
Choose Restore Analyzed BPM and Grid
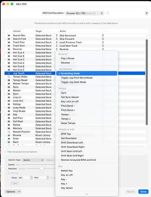tap(87, 160)
